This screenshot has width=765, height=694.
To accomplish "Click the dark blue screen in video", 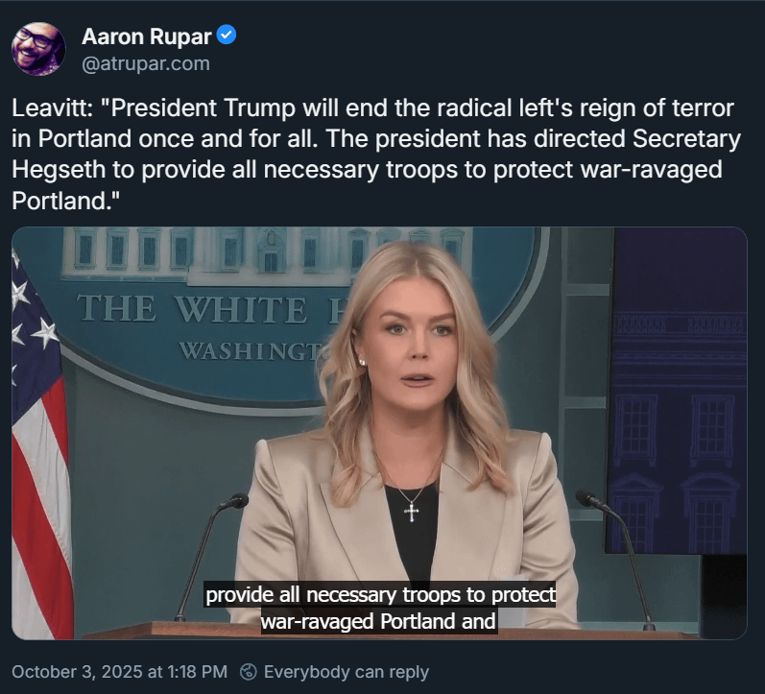I will (x=678, y=391).
